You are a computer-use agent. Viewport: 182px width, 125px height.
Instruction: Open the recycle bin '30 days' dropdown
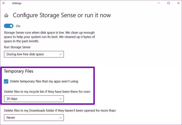pyautogui.click(x=34, y=99)
